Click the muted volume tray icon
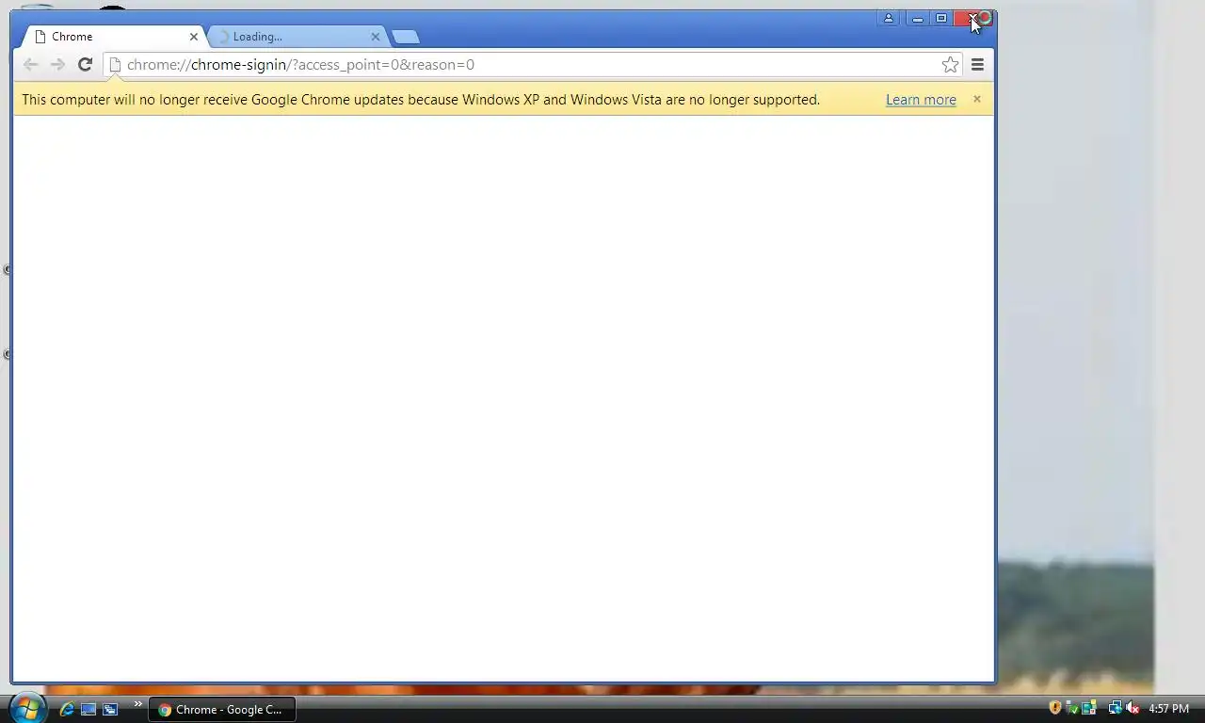 click(x=1133, y=708)
